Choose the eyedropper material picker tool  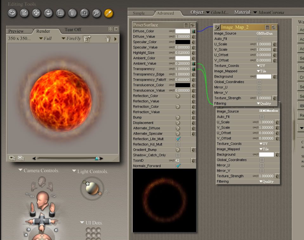tap(109, 13)
